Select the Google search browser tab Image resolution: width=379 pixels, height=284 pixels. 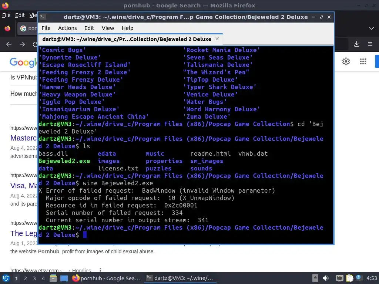click(x=27, y=28)
